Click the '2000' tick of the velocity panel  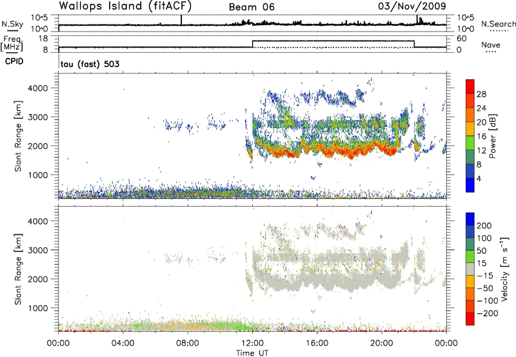tap(38, 279)
